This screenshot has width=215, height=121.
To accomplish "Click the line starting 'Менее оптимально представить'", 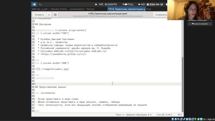I will coord(78,102).
